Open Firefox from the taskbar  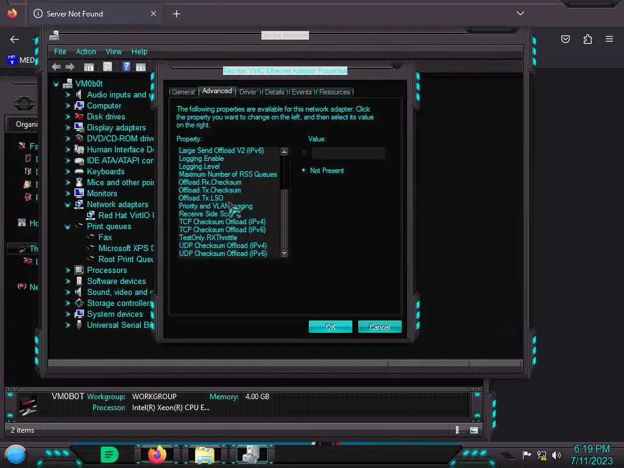pos(157,454)
